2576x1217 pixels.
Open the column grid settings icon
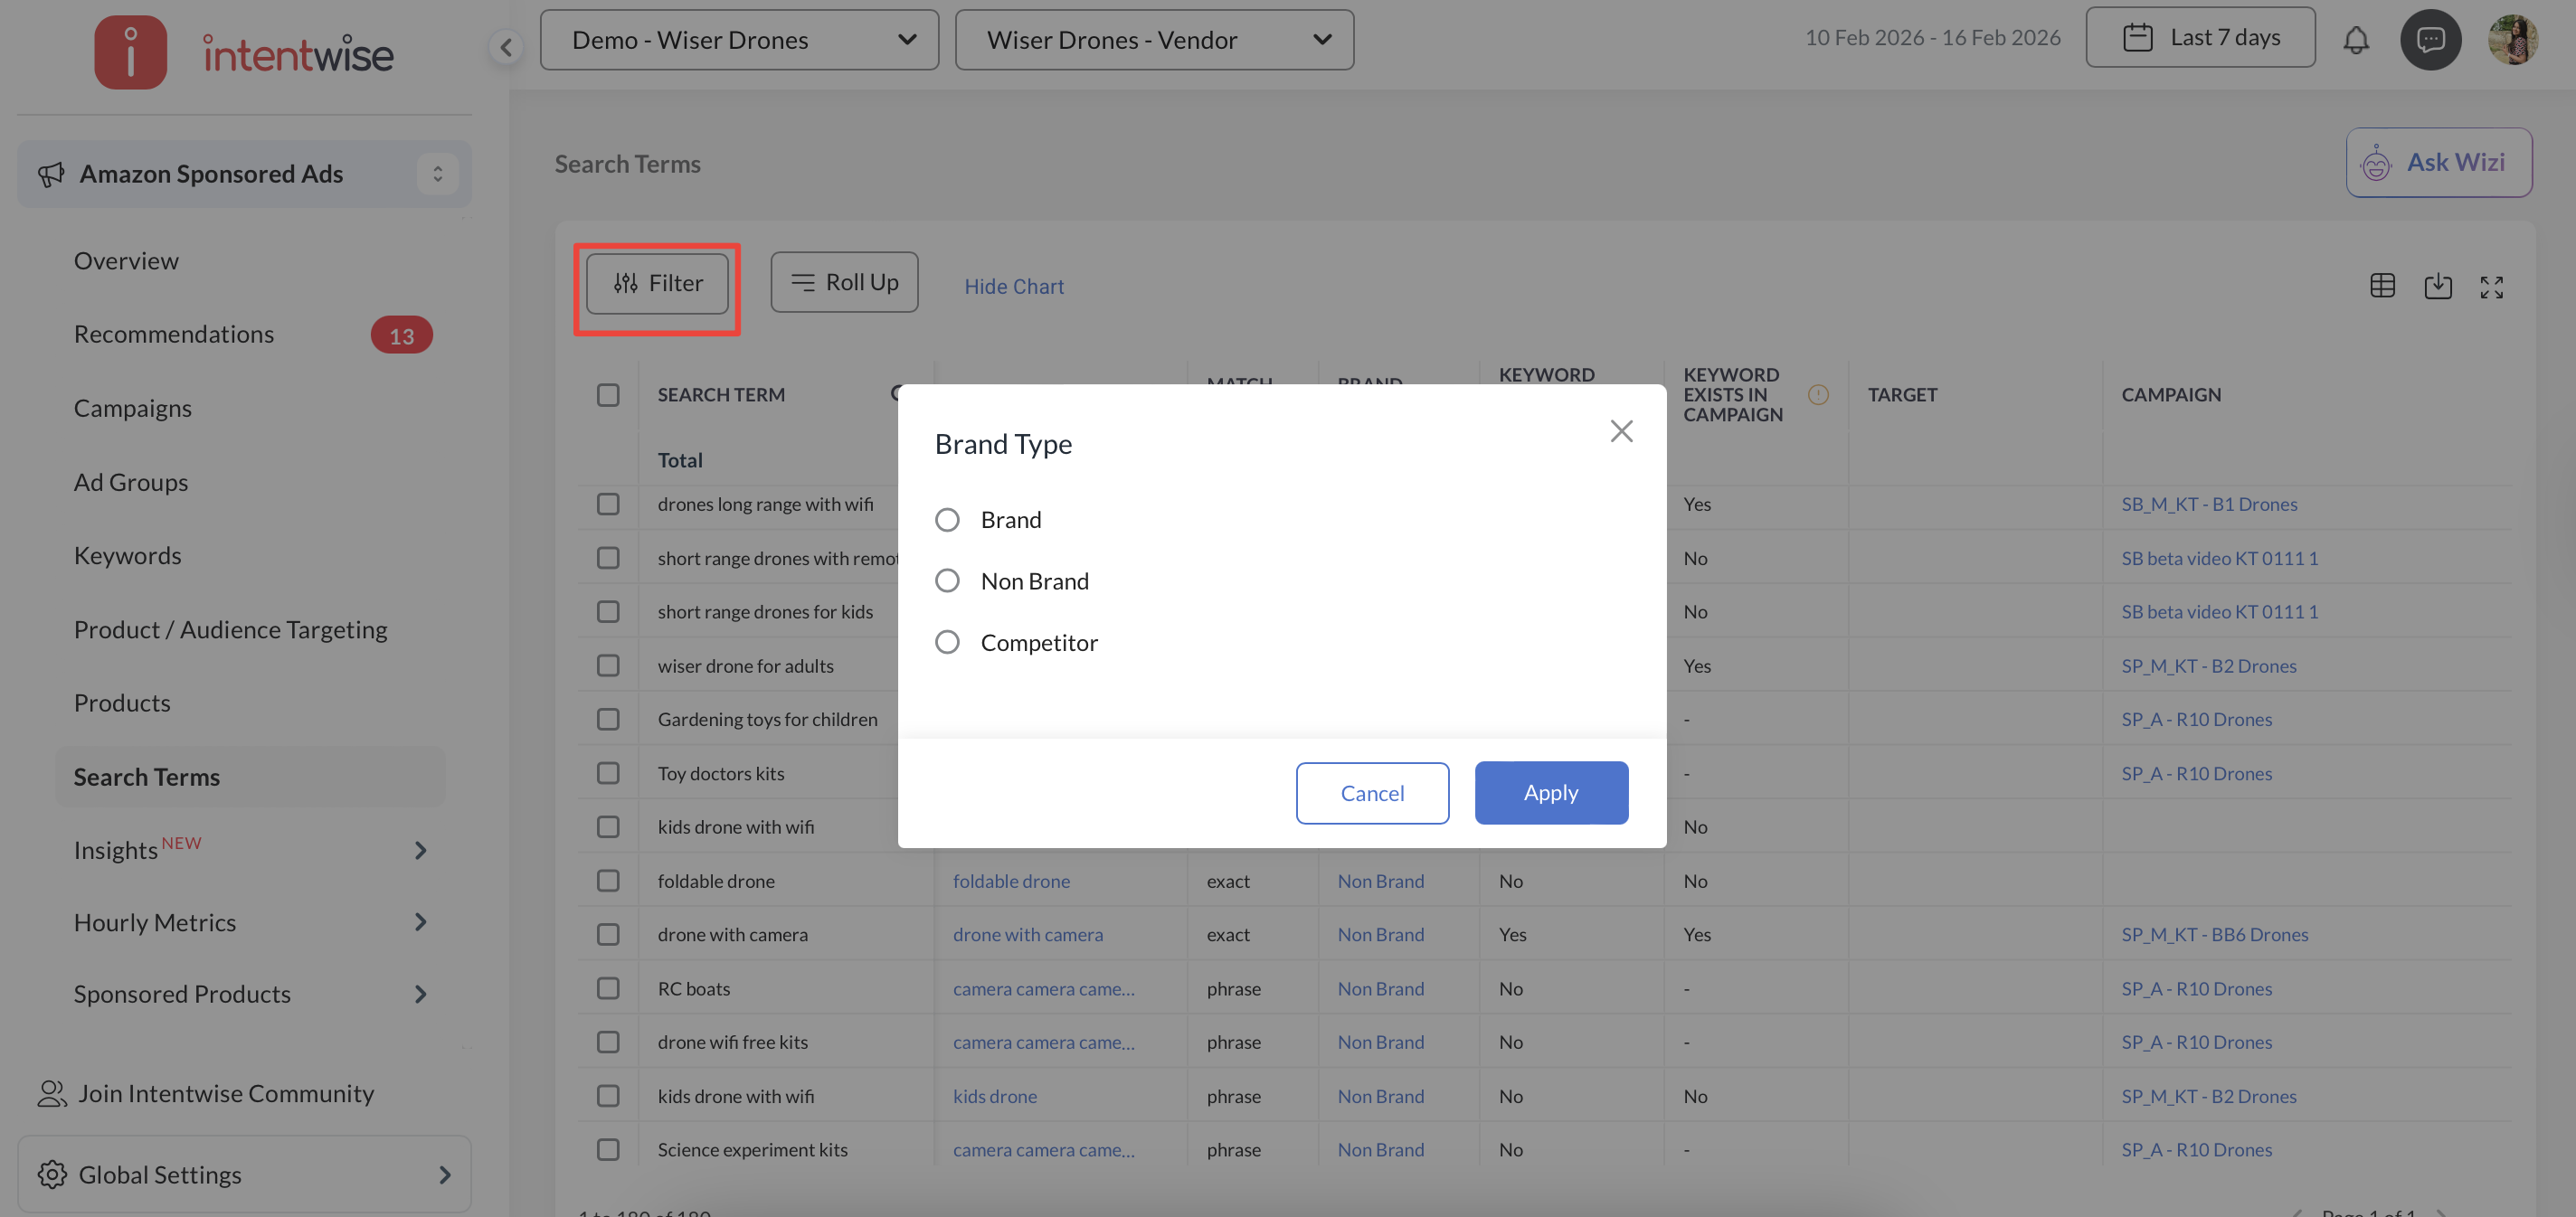tap(2382, 286)
